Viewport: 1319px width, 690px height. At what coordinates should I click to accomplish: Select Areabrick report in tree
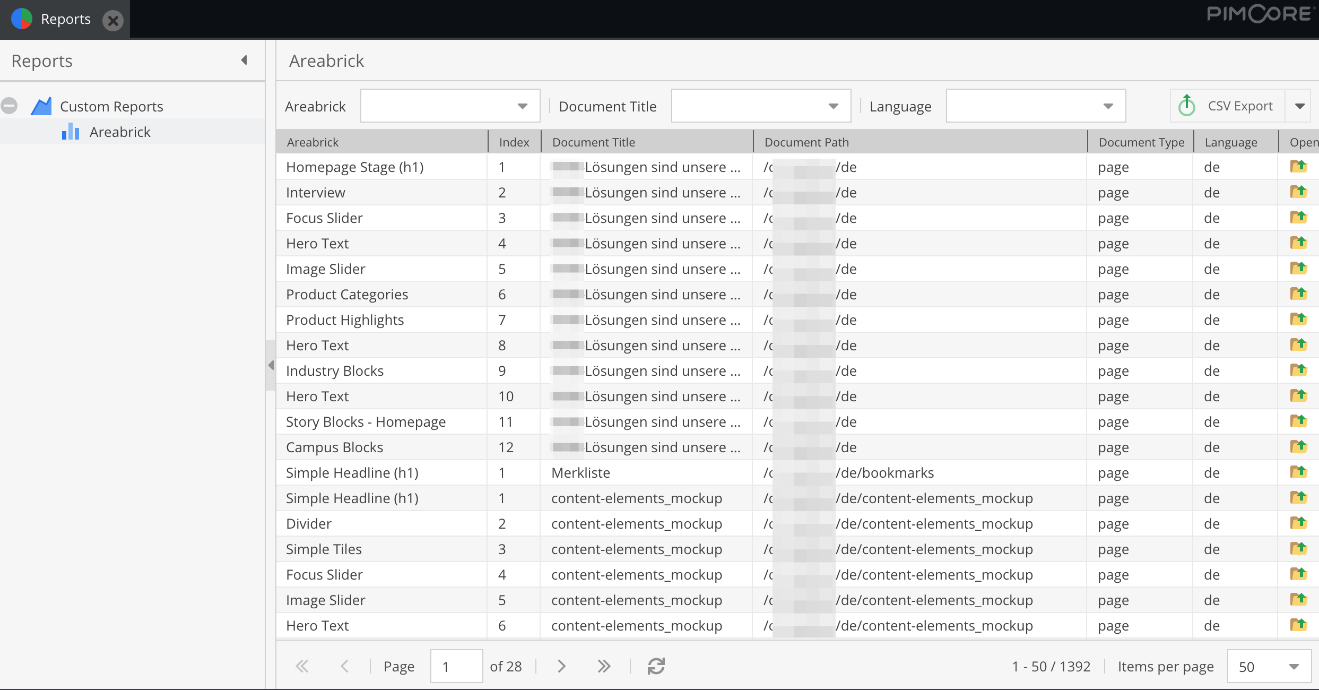pyautogui.click(x=120, y=132)
